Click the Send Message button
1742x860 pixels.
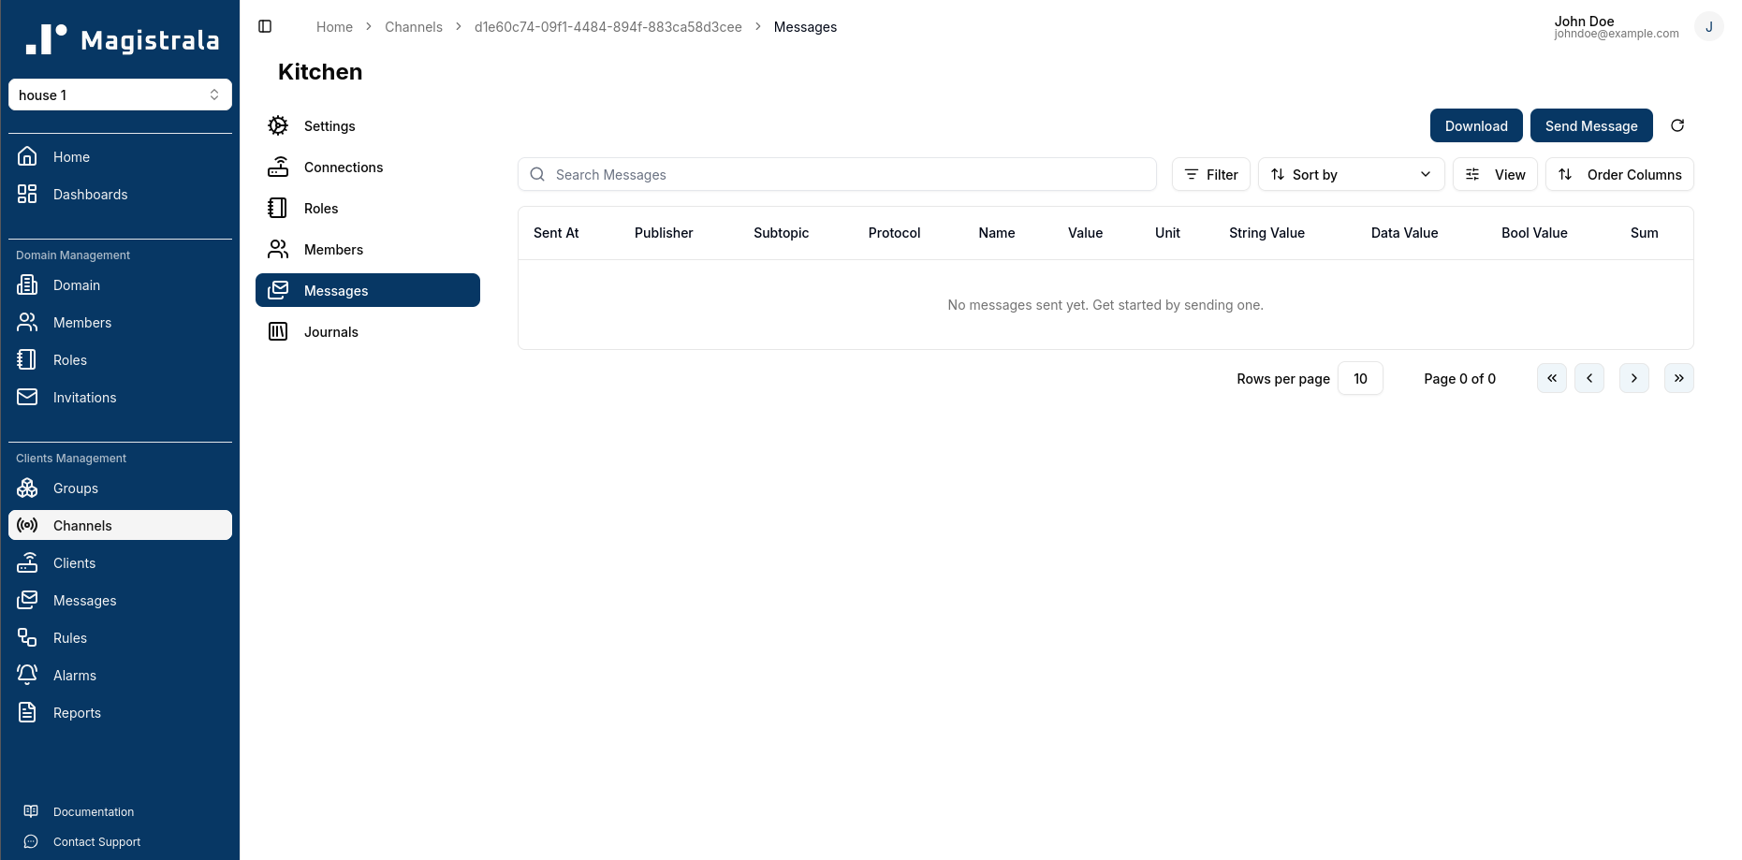click(x=1591, y=125)
